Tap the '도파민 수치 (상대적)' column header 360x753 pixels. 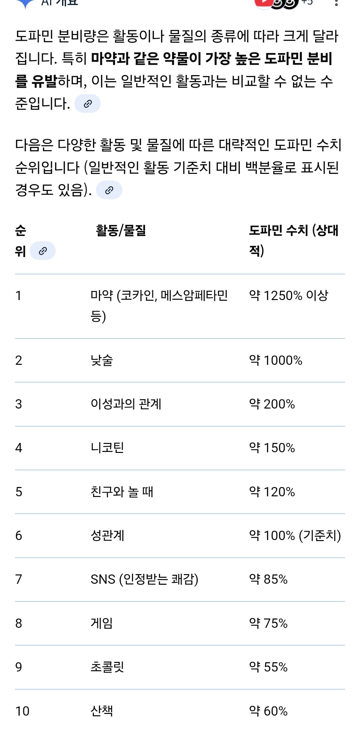click(293, 240)
